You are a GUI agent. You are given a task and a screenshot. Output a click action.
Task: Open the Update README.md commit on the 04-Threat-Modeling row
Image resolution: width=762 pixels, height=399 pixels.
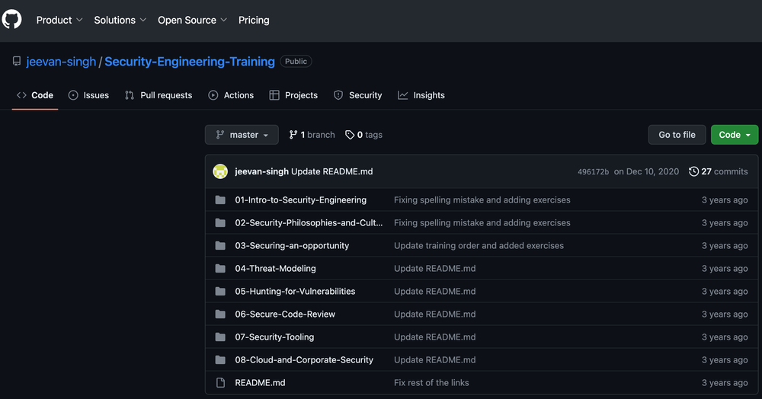[435, 269]
